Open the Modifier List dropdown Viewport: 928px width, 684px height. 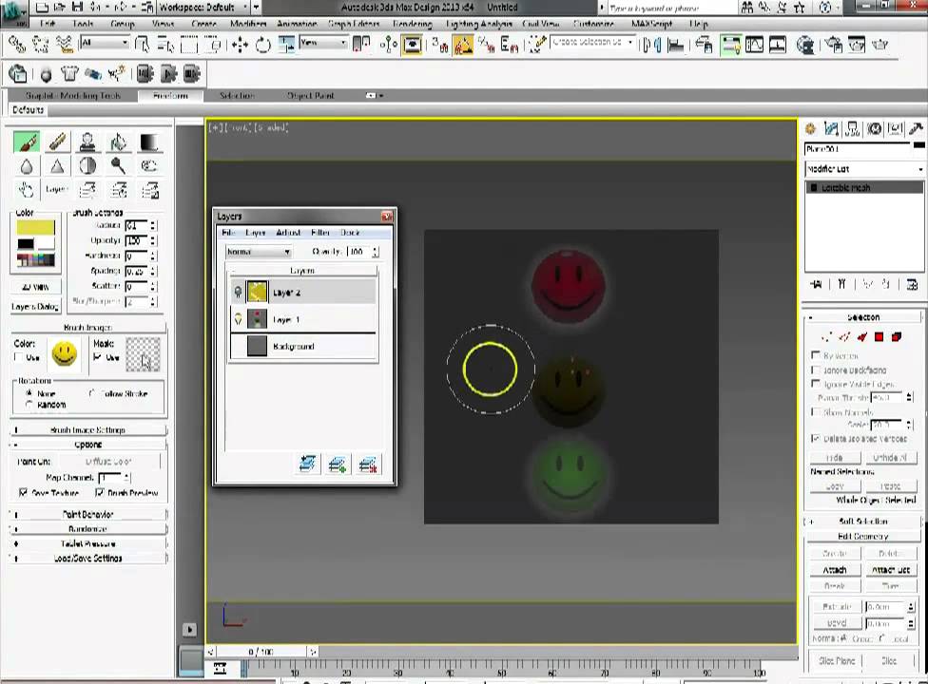(864, 169)
